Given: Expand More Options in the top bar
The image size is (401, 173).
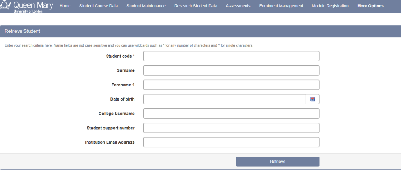Looking at the screenshot, I should (x=372, y=6).
